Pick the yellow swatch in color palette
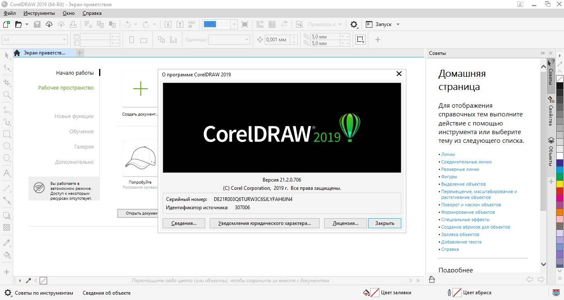Screen dimensions: 564x300 click(560, 183)
